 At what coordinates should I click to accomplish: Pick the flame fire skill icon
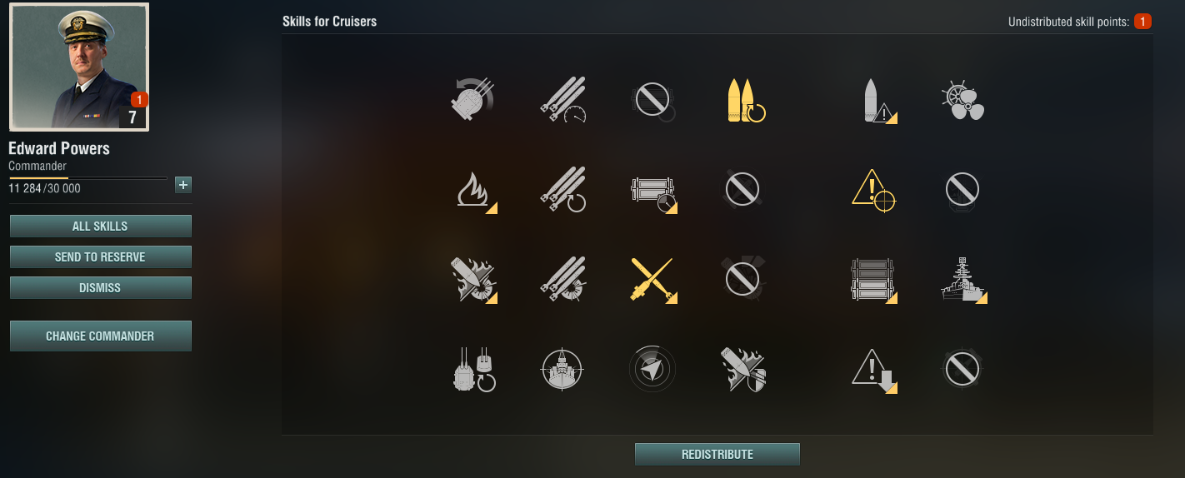tap(474, 191)
